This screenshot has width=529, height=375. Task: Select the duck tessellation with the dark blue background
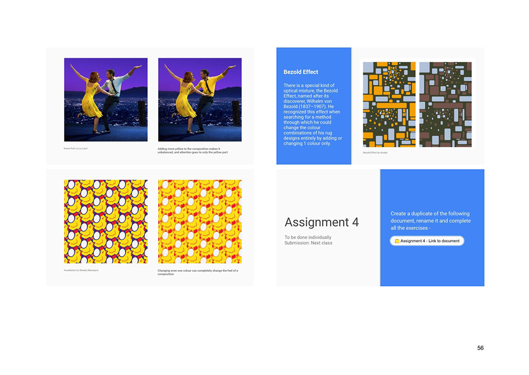pos(106,221)
